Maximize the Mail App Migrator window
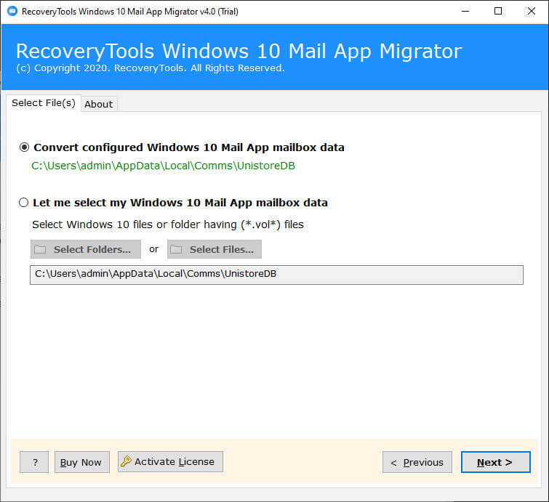The width and height of the screenshot is (549, 502). (x=498, y=11)
